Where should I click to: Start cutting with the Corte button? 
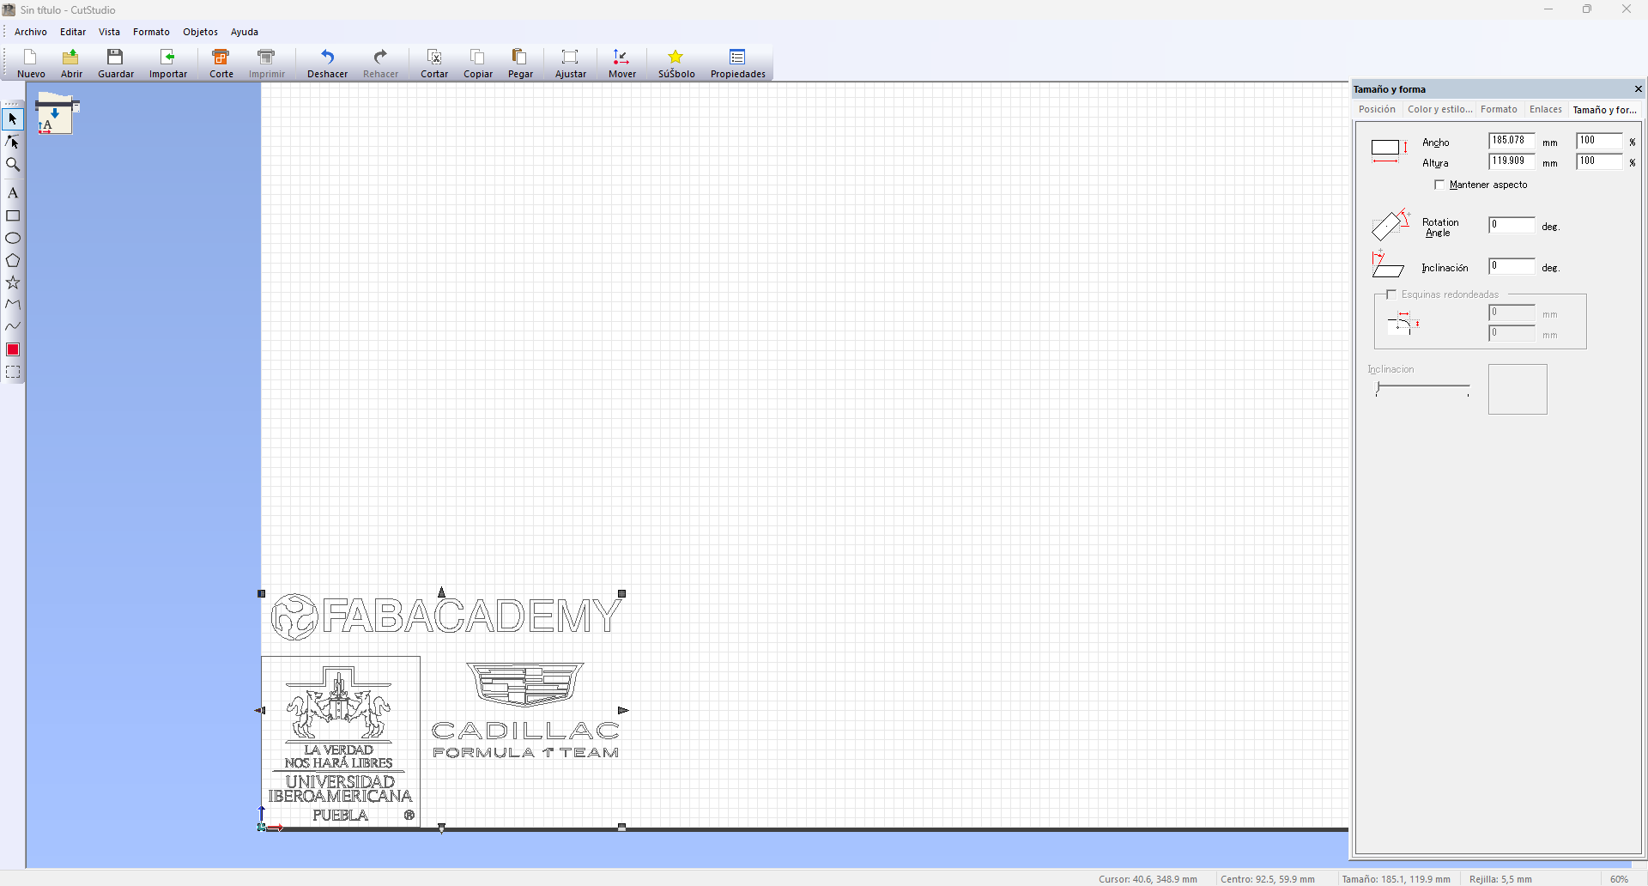[221, 64]
